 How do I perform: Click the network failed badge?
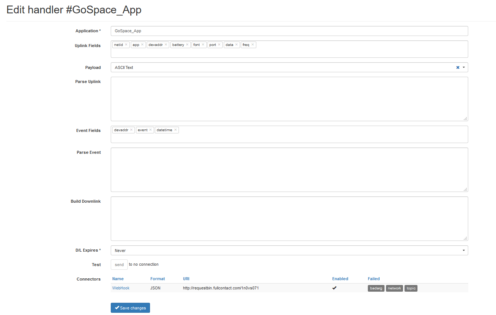click(x=395, y=288)
